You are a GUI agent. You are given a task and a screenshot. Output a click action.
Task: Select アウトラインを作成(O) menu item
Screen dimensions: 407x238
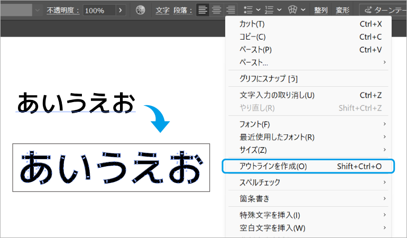[x=308, y=166]
